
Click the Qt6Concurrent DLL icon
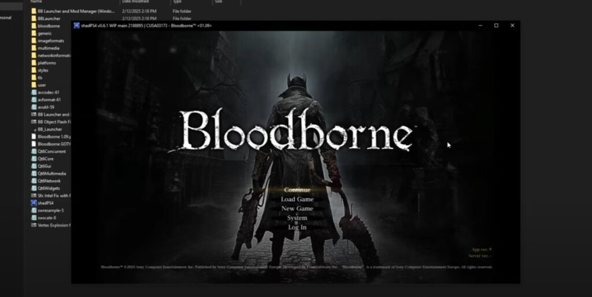(34, 151)
